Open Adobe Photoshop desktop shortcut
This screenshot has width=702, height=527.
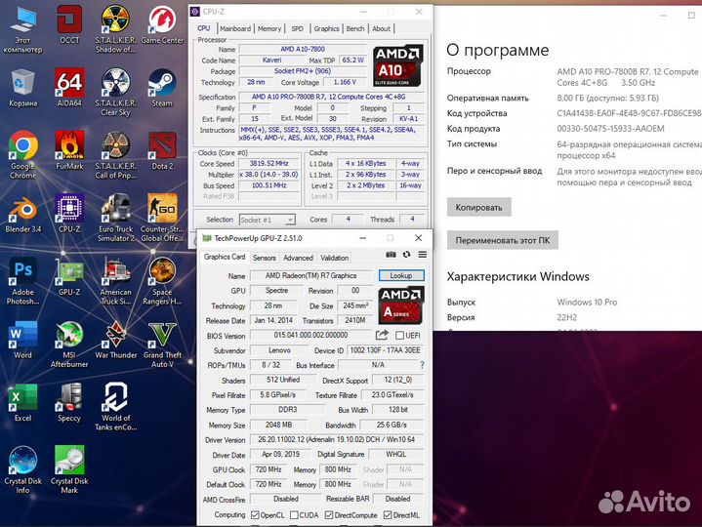coord(22,281)
